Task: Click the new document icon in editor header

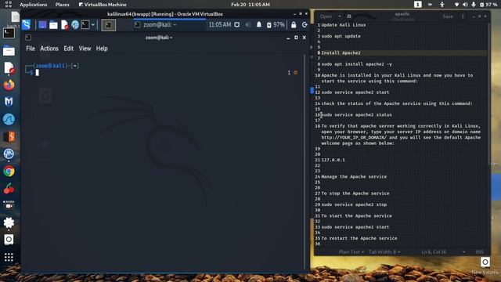Action: coord(349,16)
